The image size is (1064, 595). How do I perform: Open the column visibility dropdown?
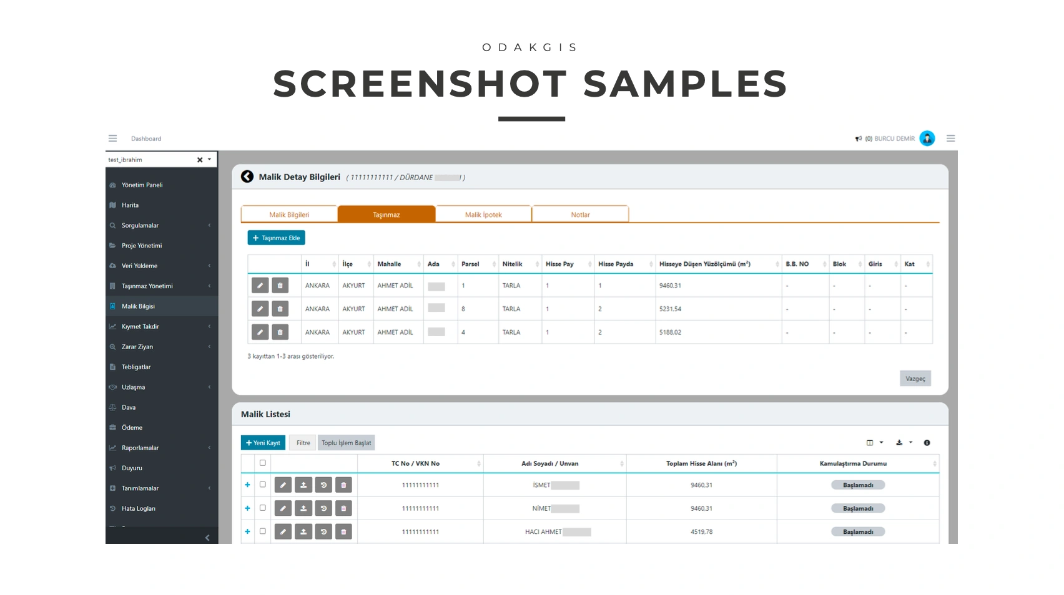[x=874, y=443]
